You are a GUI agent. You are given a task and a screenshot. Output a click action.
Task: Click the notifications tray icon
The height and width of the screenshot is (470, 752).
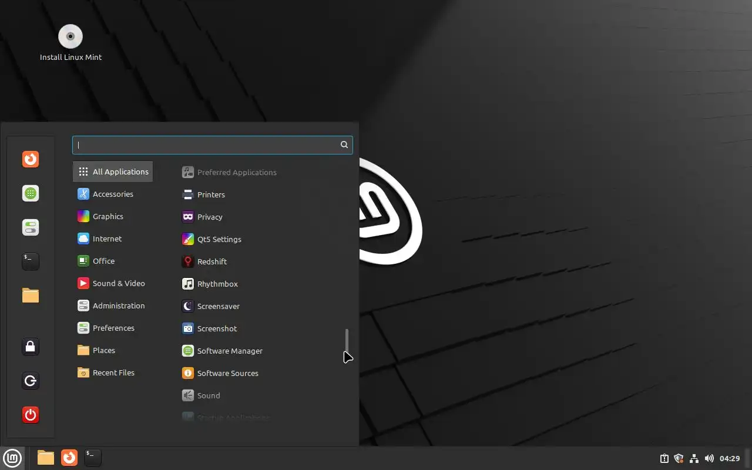point(664,458)
